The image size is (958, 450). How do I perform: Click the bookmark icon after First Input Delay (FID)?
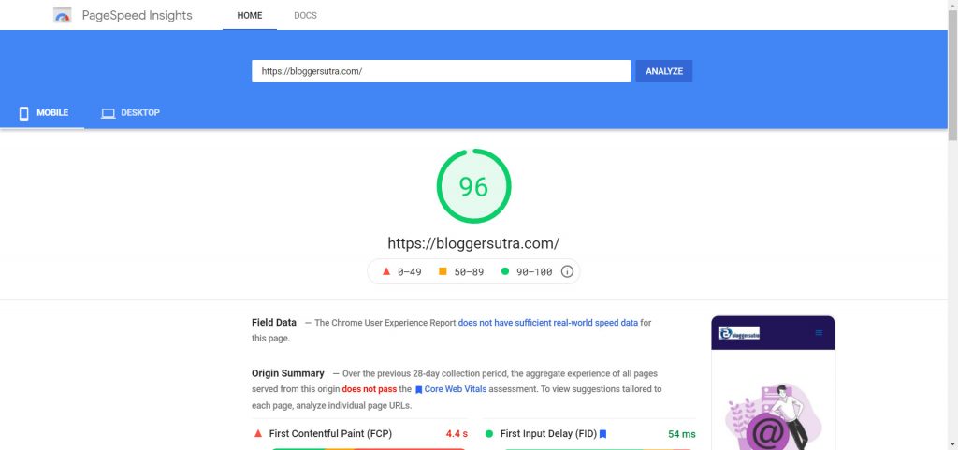point(602,434)
